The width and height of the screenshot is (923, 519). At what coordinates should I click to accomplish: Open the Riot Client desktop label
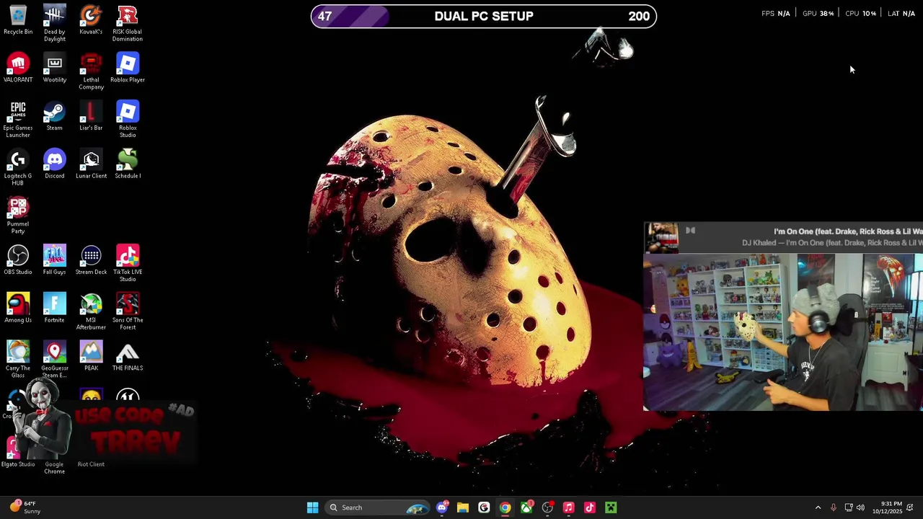(91, 464)
